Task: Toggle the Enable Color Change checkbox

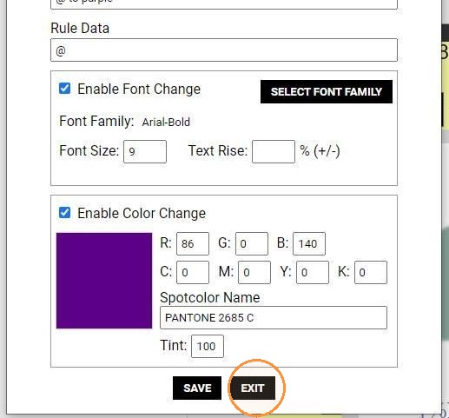Action: 64,213
